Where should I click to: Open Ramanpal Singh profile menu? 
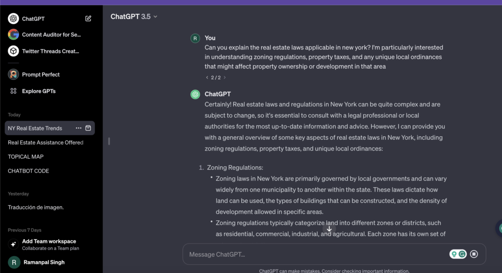tap(43, 262)
